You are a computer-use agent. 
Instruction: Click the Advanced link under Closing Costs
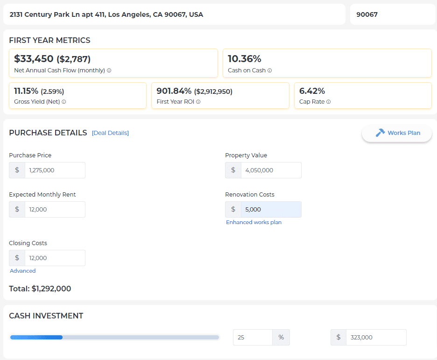coord(22,271)
